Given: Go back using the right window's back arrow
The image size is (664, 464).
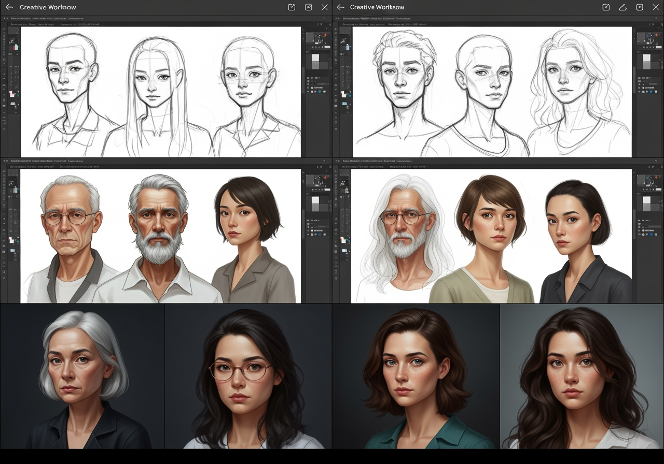Looking at the screenshot, I should [x=340, y=7].
